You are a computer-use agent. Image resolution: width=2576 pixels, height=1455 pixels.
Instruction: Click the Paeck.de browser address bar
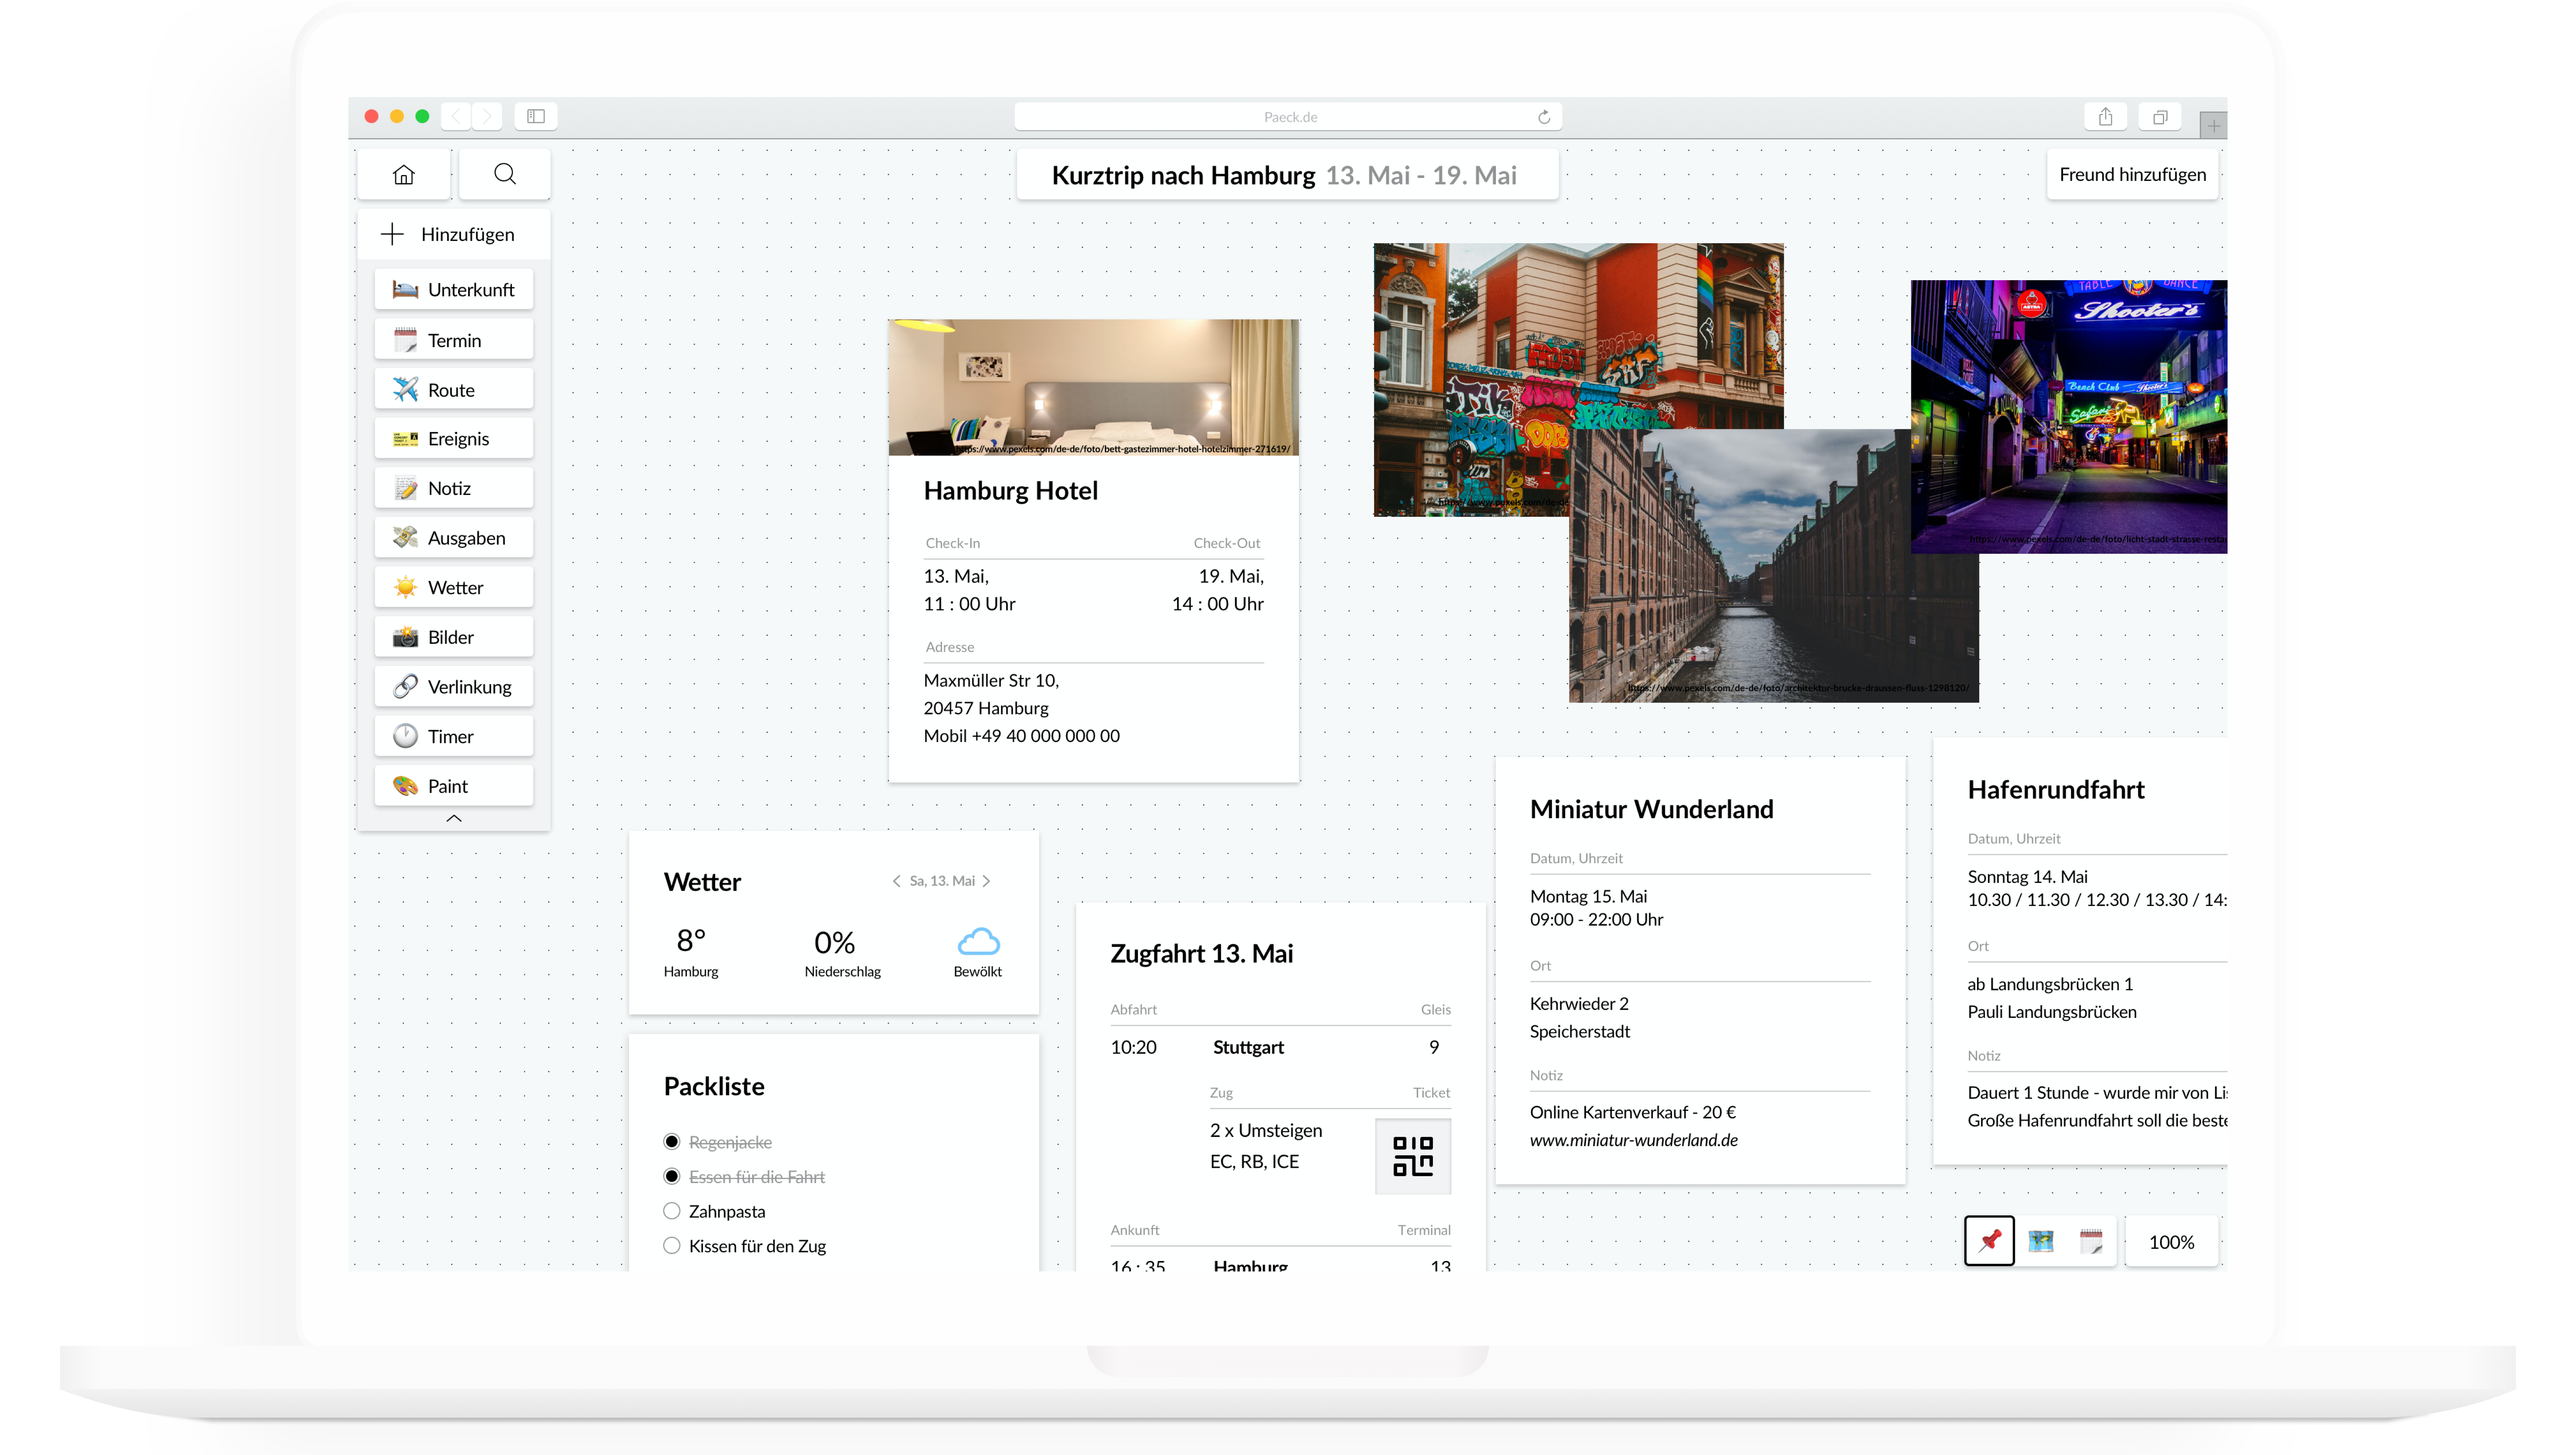point(1288,117)
